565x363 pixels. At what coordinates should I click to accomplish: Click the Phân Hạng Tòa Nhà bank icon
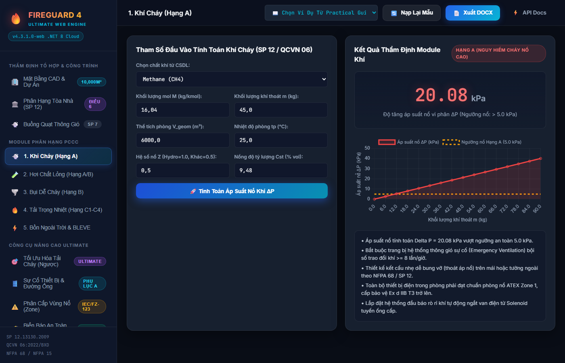(15, 104)
